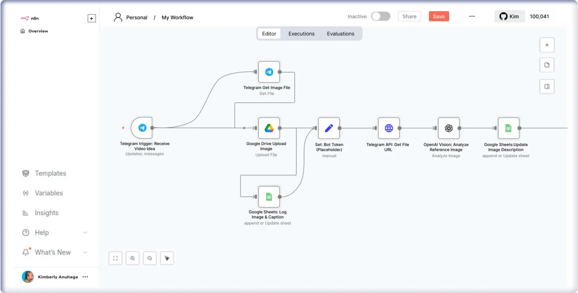578x293 pixels.
Task: Zoom in on the workflow canvas
Action: click(132, 258)
